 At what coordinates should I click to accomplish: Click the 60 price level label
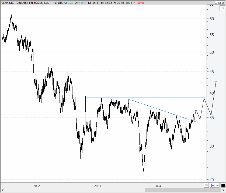point(211,19)
